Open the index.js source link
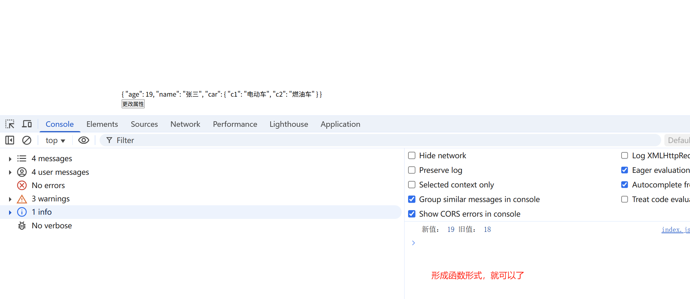 coord(675,230)
